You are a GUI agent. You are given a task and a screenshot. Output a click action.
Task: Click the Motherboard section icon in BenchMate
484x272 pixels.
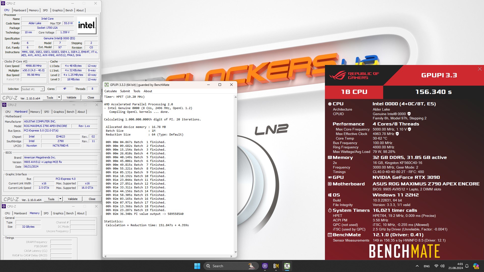point(330,184)
